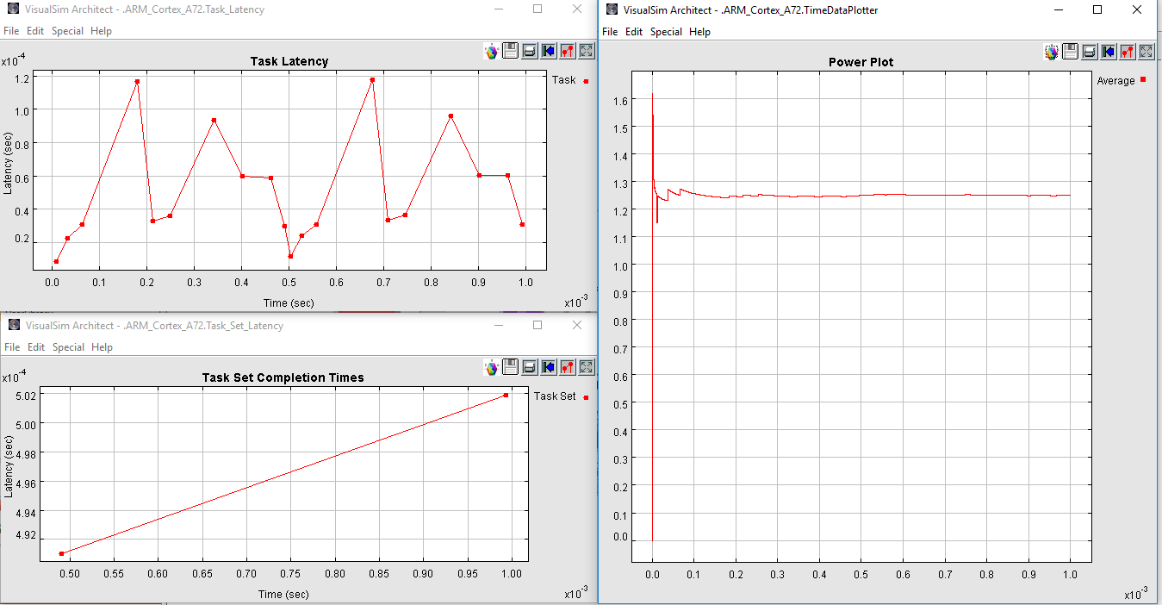Click the Task Latency plot title

[x=289, y=61]
